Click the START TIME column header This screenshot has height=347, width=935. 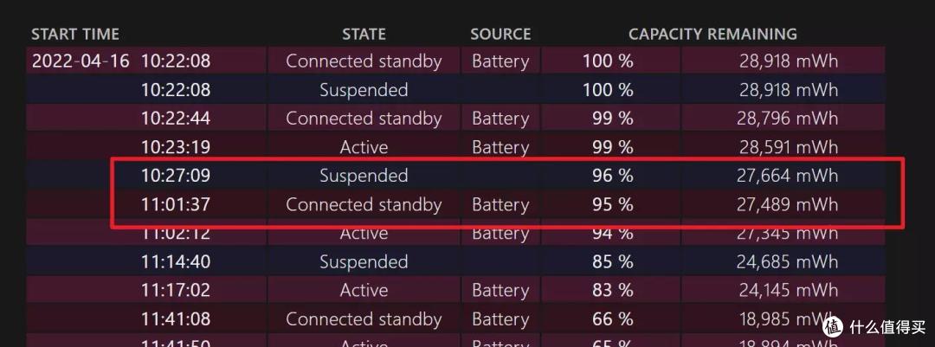click(x=75, y=34)
